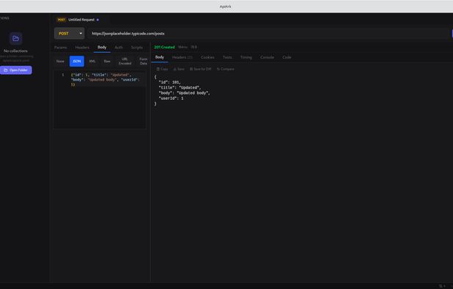Copy the response body
Viewport: 453px width, 289px height.
[x=162, y=69]
